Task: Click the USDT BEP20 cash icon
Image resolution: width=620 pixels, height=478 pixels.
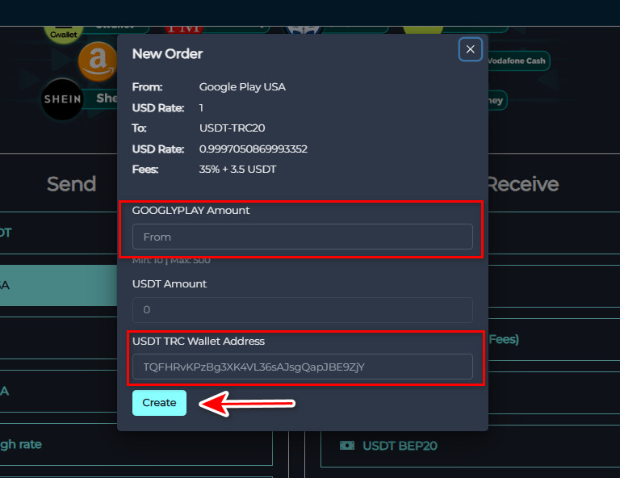Action: (x=347, y=446)
